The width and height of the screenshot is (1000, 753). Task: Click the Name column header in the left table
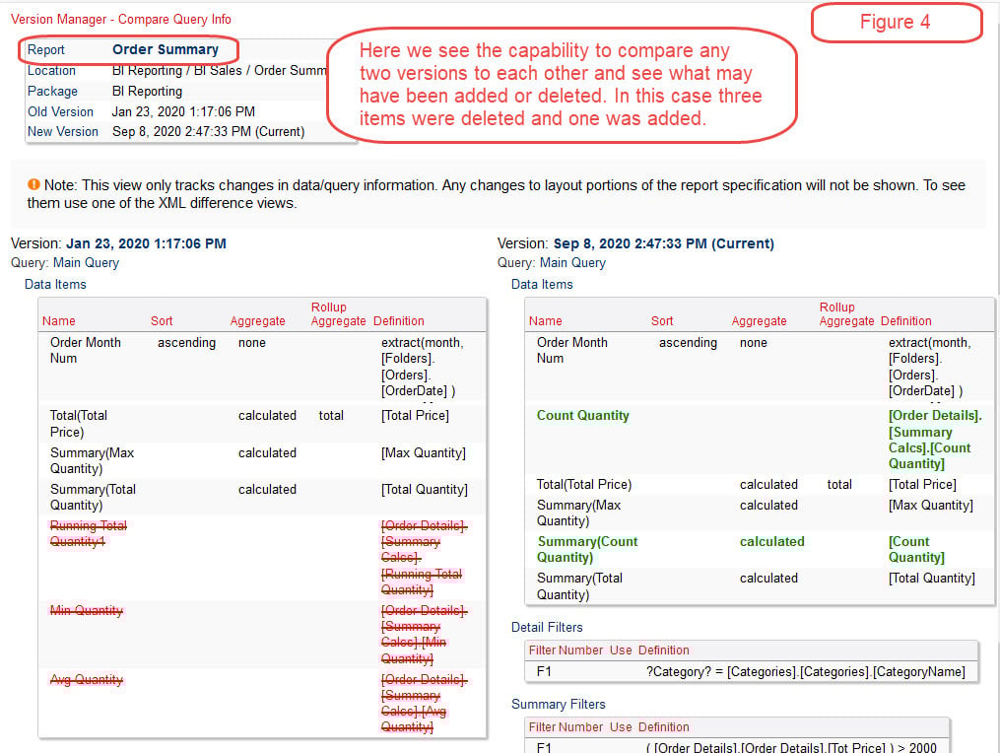[x=59, y=320]
